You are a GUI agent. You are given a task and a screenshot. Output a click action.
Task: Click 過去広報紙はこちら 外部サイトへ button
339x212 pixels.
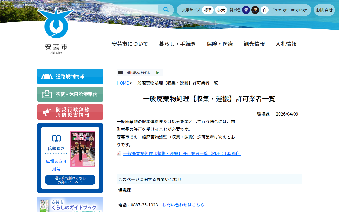[x=70, y=180]
